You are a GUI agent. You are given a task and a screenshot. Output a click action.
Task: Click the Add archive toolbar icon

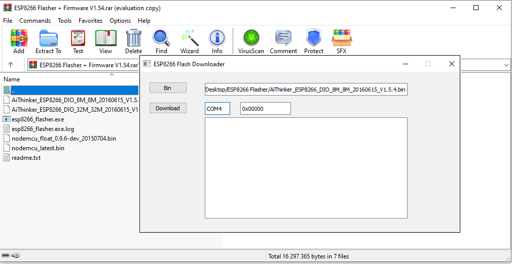coord(19,38)
